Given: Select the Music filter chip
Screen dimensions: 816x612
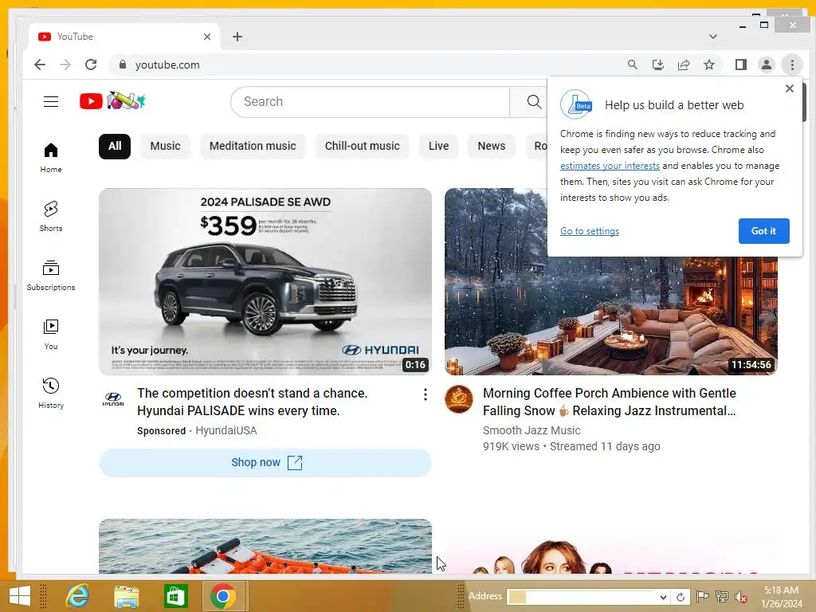Looking at the screenshot, I should point(165,147).
